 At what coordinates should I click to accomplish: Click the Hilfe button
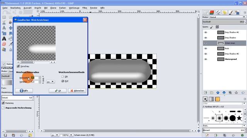pyautogui.click(x=24, y=90)
